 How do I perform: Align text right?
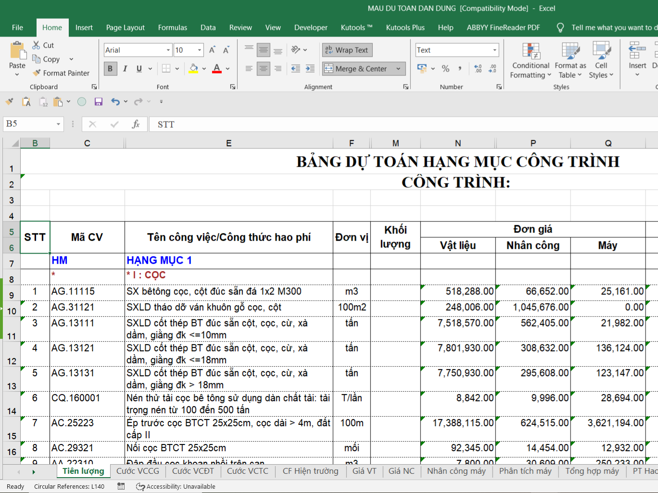coord(278,69)
